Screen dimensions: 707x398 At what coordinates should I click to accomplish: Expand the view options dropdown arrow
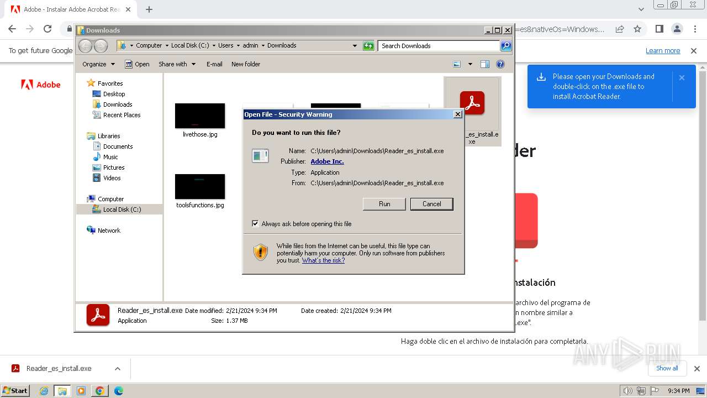pyautogui.click(x=470, y=64)
